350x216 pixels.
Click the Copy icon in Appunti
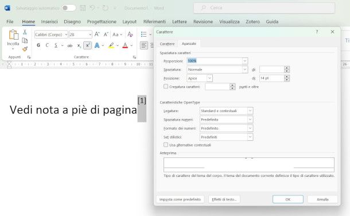pos(25,40)
